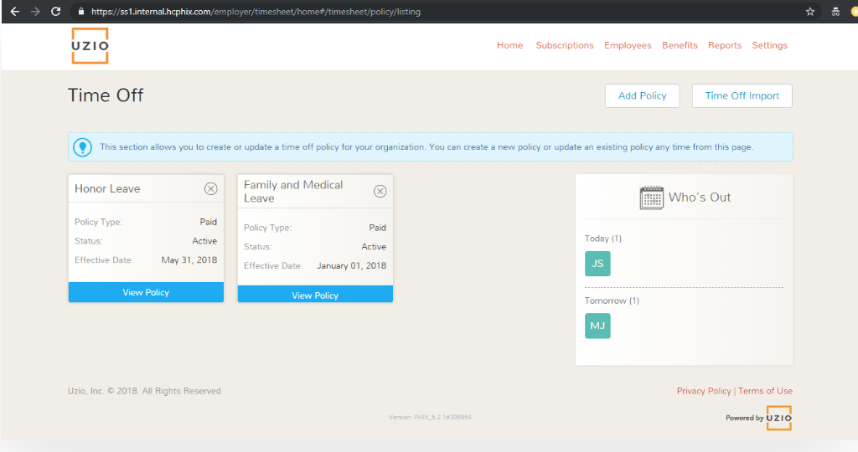Open the JS employee avatar
Image resolution: width=858 pixels, height=452 pixels.
597,264
